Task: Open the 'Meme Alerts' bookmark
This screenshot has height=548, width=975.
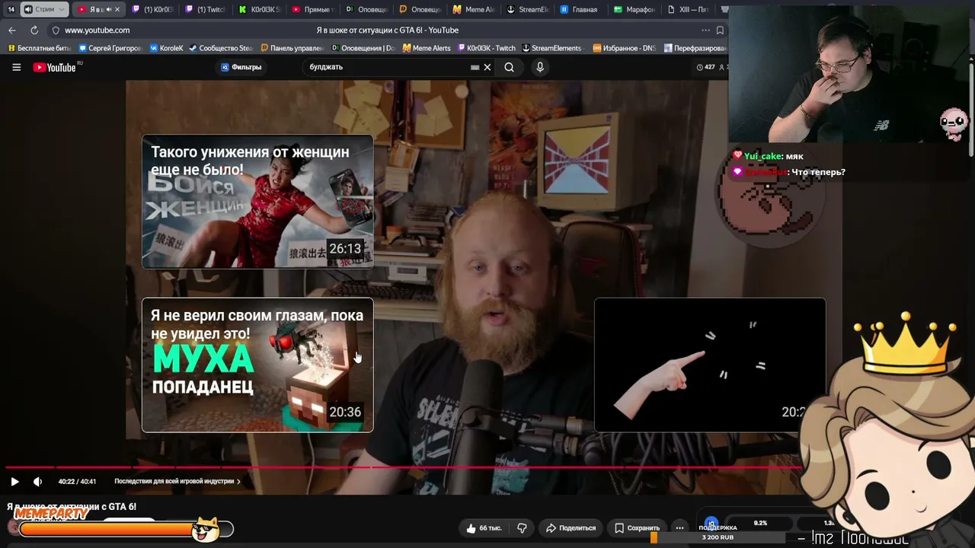Action: click(x=427, y=48)
